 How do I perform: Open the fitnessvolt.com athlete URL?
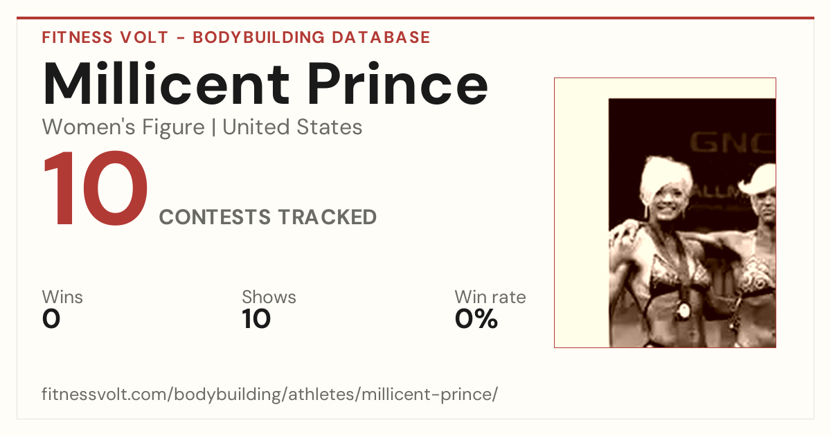270,395
